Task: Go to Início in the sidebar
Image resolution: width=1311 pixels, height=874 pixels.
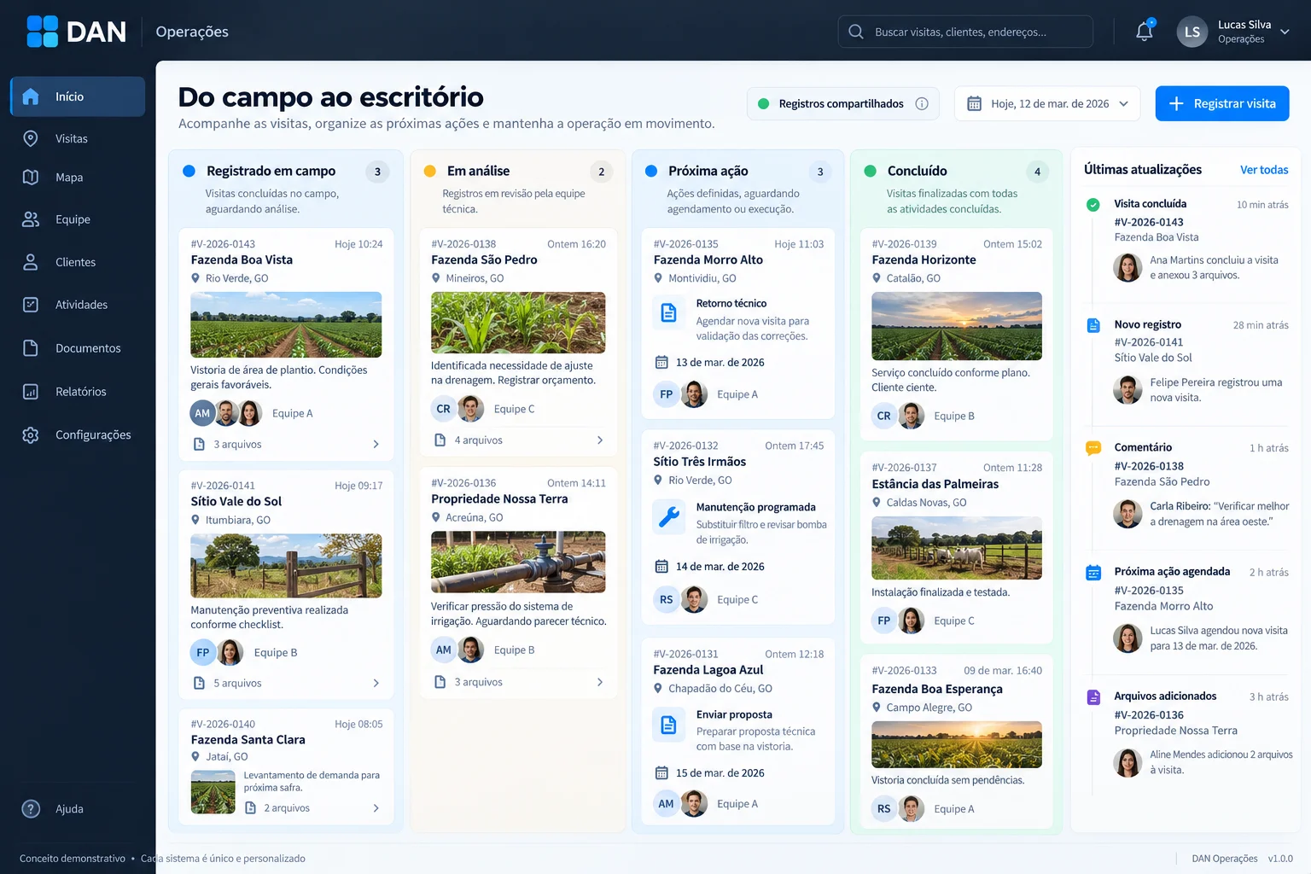Action: [78, 96]
